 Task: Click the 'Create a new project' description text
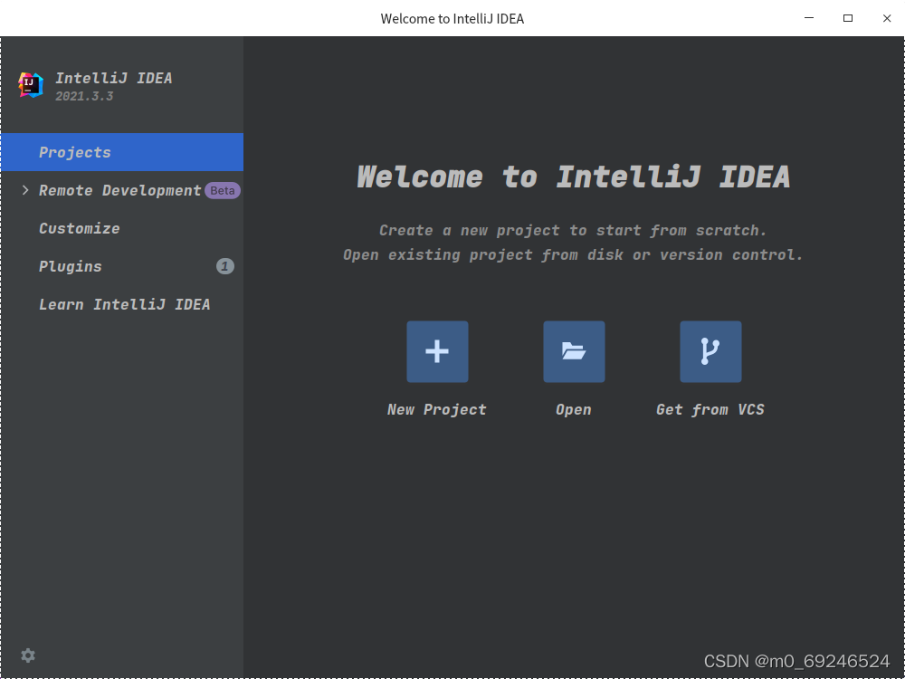[573, 230]
